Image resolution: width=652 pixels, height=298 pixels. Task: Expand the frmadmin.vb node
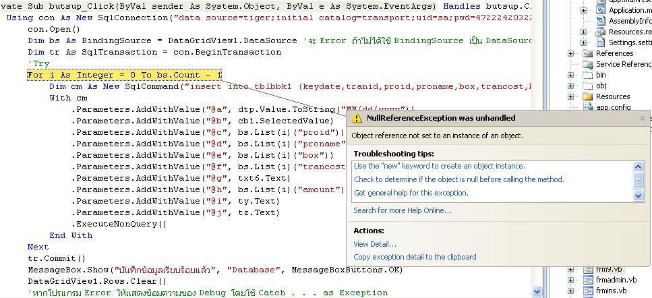570,280
